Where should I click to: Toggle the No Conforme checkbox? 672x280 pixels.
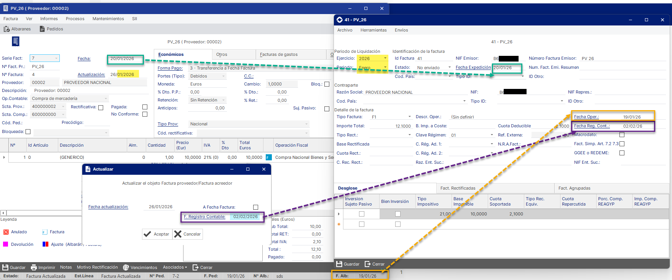click(145, 114)
